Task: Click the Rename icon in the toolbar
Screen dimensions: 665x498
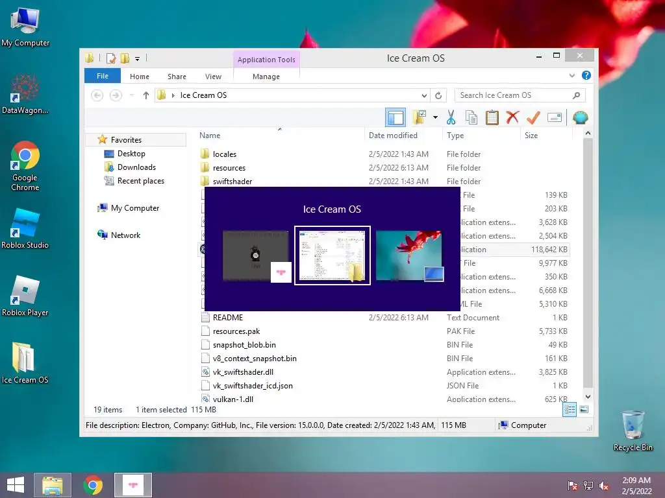Action: click(555, 117)
